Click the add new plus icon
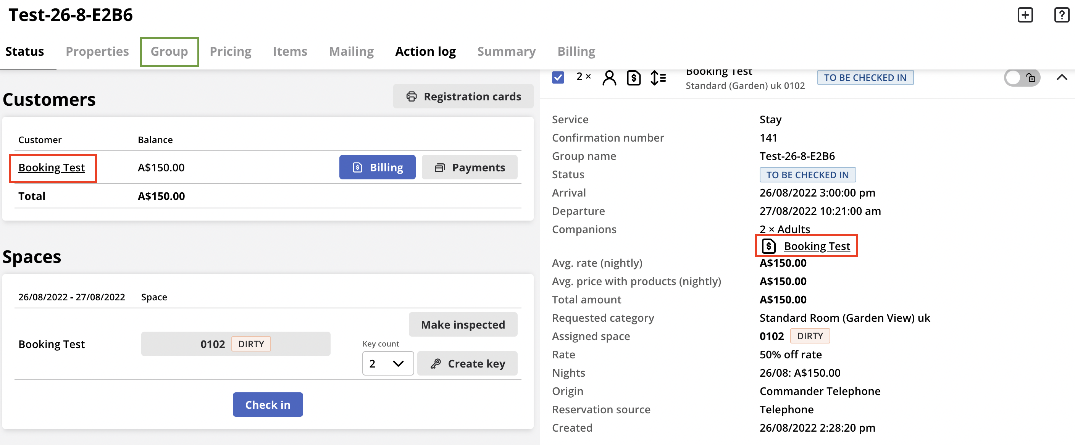 click(1025, 15)
